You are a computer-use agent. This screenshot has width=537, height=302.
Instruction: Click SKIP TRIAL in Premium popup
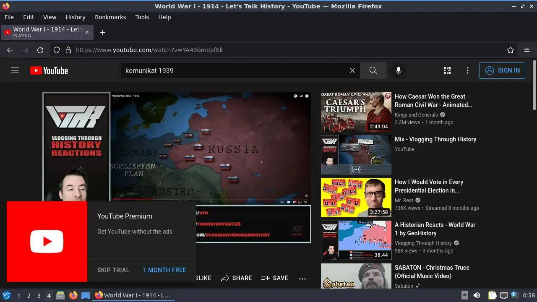[113, 270]
